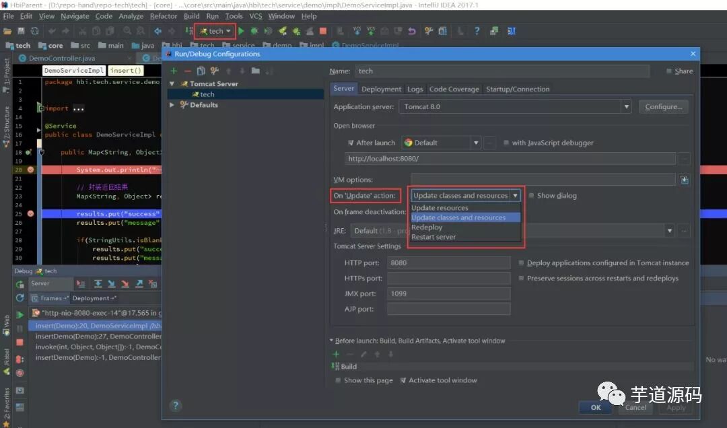Screen dimensions: 727x428
Task: Click the folder icon in configurations toolbar
Action: pos(256,71)
